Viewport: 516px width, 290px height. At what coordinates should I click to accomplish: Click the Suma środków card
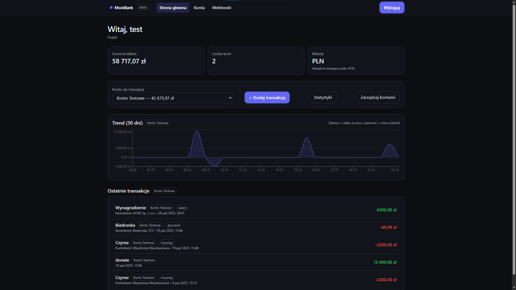pos(156,61)
